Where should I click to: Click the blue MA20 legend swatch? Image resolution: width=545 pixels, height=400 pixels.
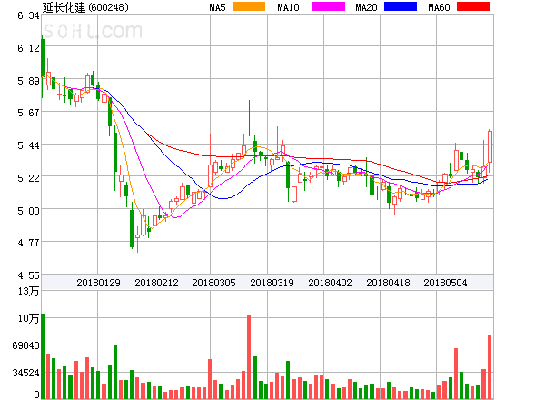click(x=401, y=6)
